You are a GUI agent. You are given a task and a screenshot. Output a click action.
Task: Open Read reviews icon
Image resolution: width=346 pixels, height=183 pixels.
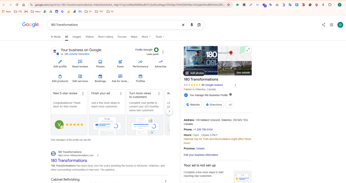(x=80, y=62)
